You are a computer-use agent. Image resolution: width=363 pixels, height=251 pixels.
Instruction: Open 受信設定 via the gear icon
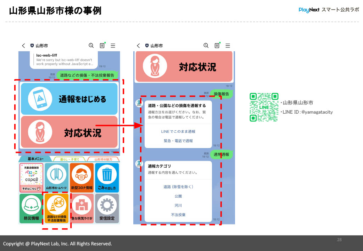coord(107,208)
